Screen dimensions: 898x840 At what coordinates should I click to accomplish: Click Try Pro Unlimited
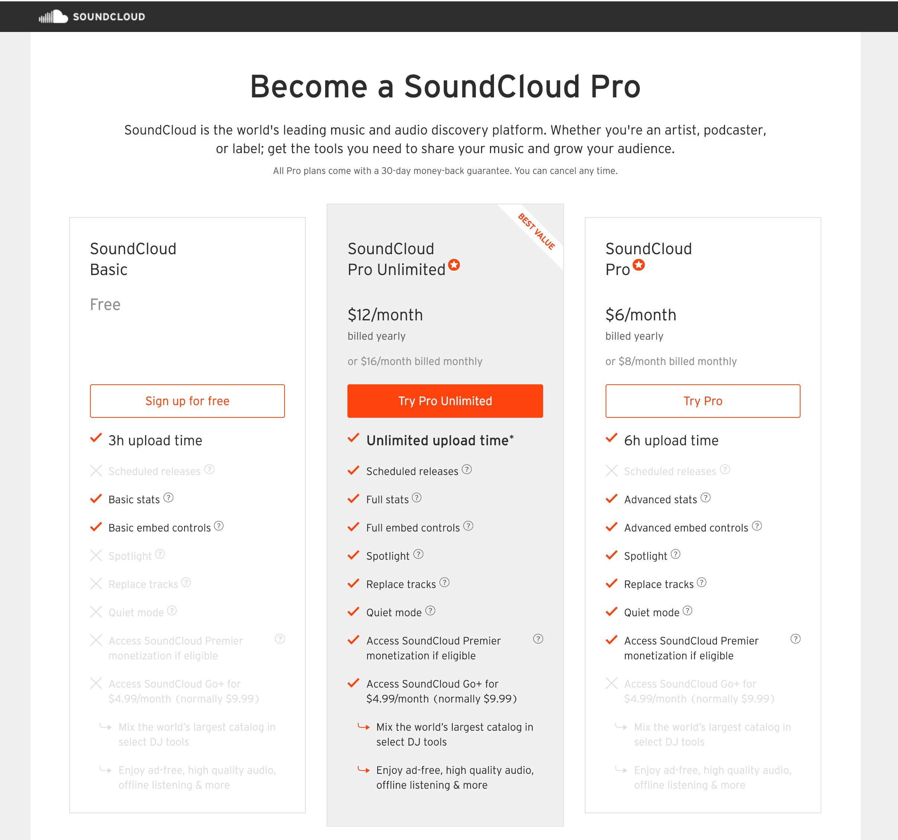point(445,401)
